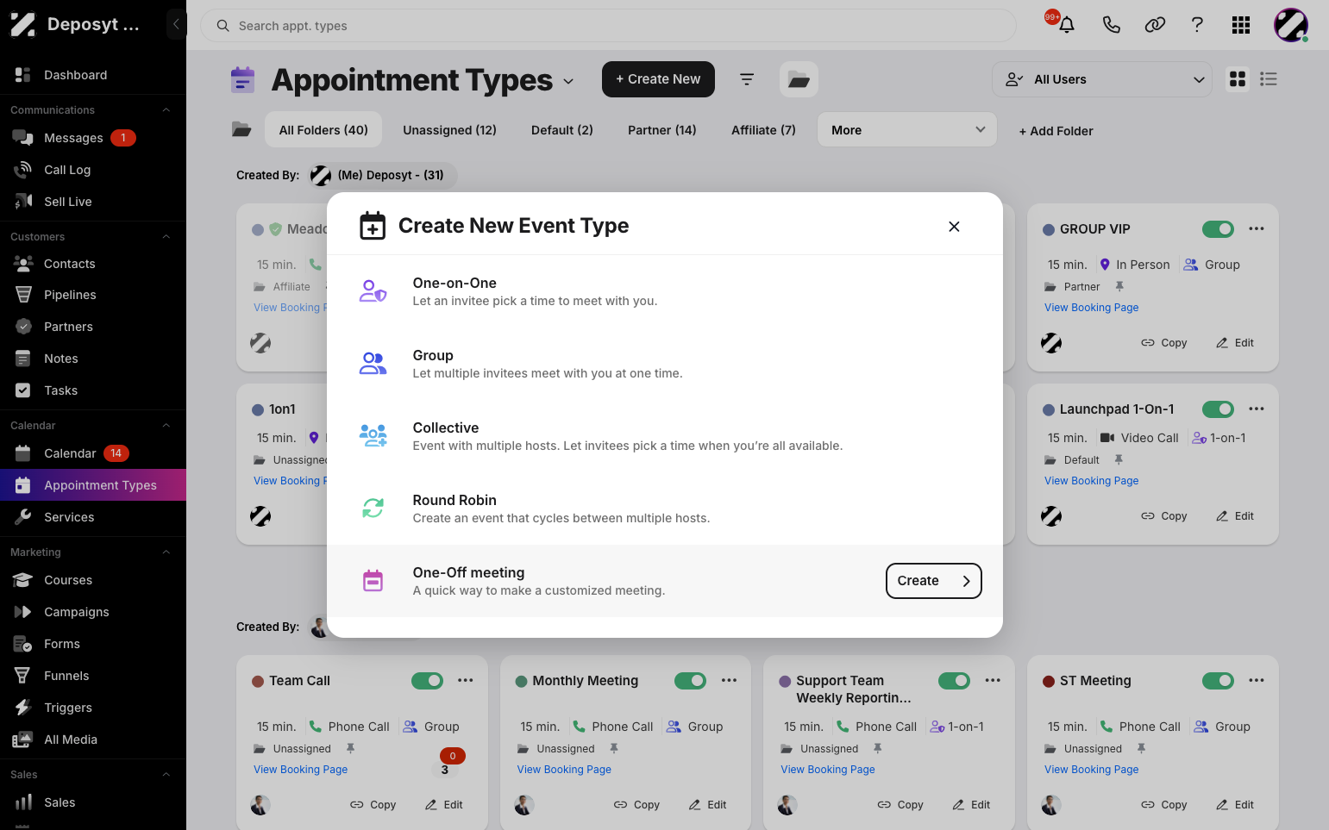The width and height of the screenshot is (1329, 830).
Task: Choose the Collective event type
Action: (665, 436)
